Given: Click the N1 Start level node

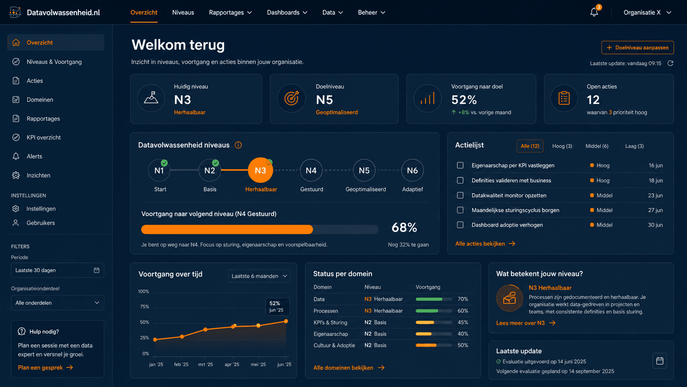Looking at the screenshot, I should click(x=159, y=170).
